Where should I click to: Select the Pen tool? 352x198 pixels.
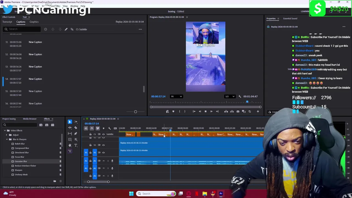point(76,134)
